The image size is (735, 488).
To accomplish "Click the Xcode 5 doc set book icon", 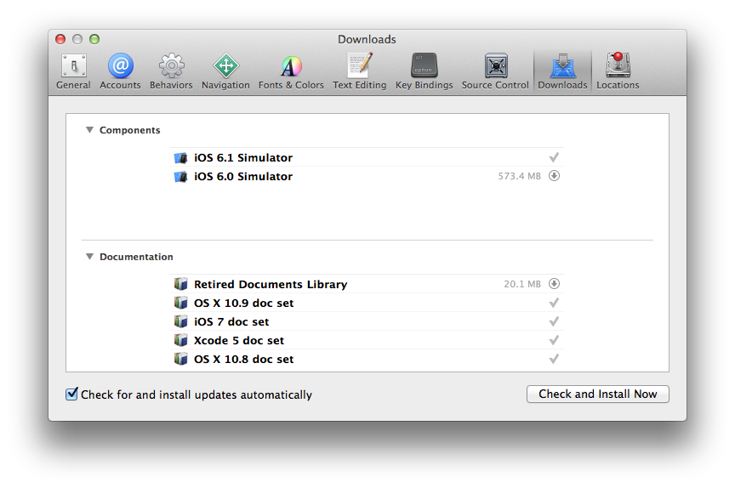I will (x=180, y=340).
